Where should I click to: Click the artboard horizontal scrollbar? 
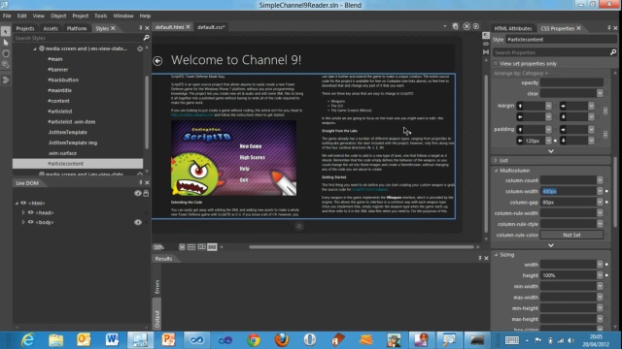361,247
